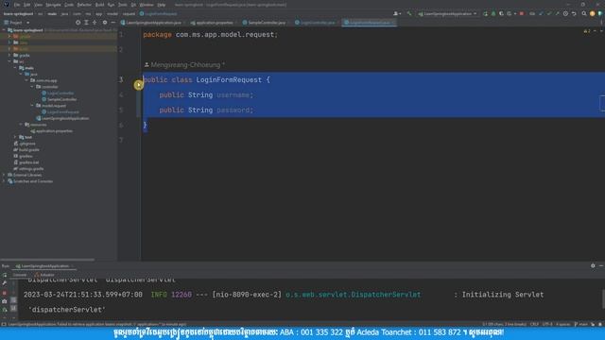Screen dimensions: 605x340
Task: Select build.gradle file in project tree
Action: pos(26,150)
